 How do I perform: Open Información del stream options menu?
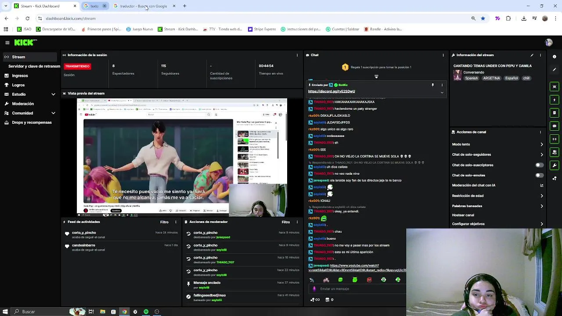[x=540, y=55]
